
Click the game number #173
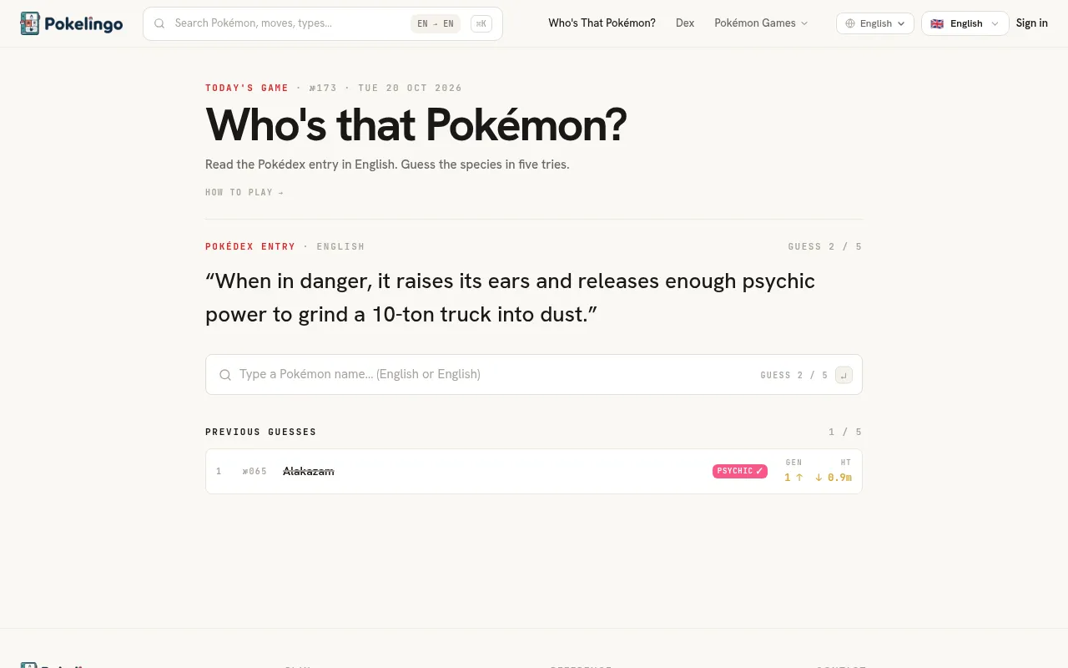(323, 88)
